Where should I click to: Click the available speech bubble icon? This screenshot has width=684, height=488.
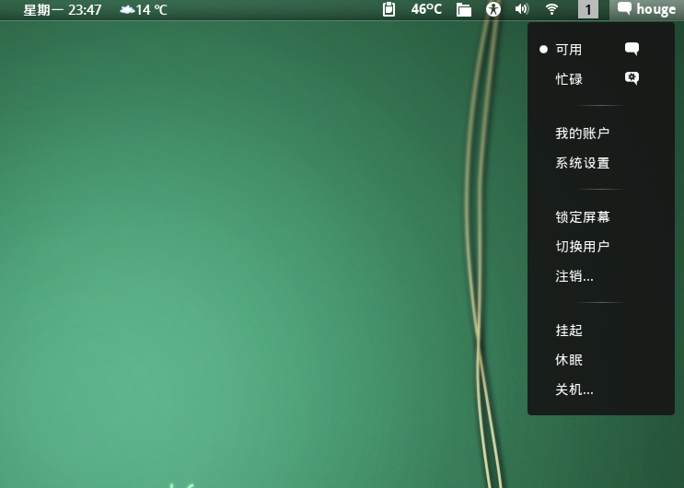click(x=632, y=49)
